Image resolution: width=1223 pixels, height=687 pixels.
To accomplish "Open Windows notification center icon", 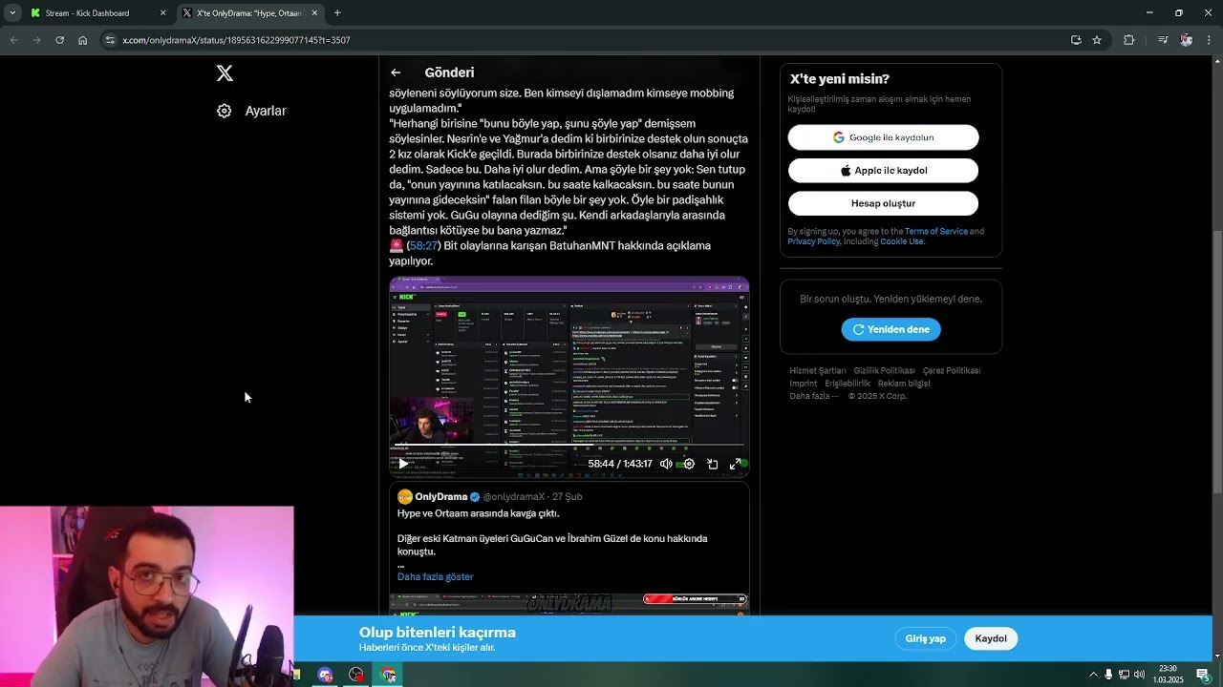I will (1204, 675).
